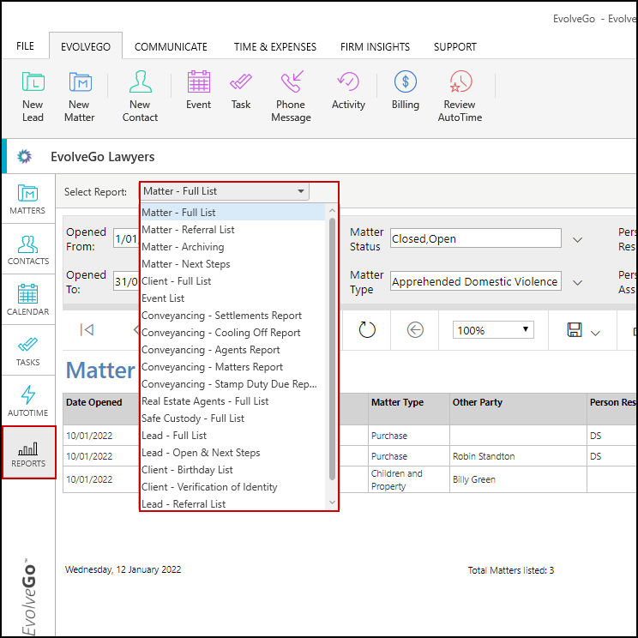The width and height of the screenshot is (638, 638).
Task: Click the report list scrollbar thumb
Action: (332, 349)
